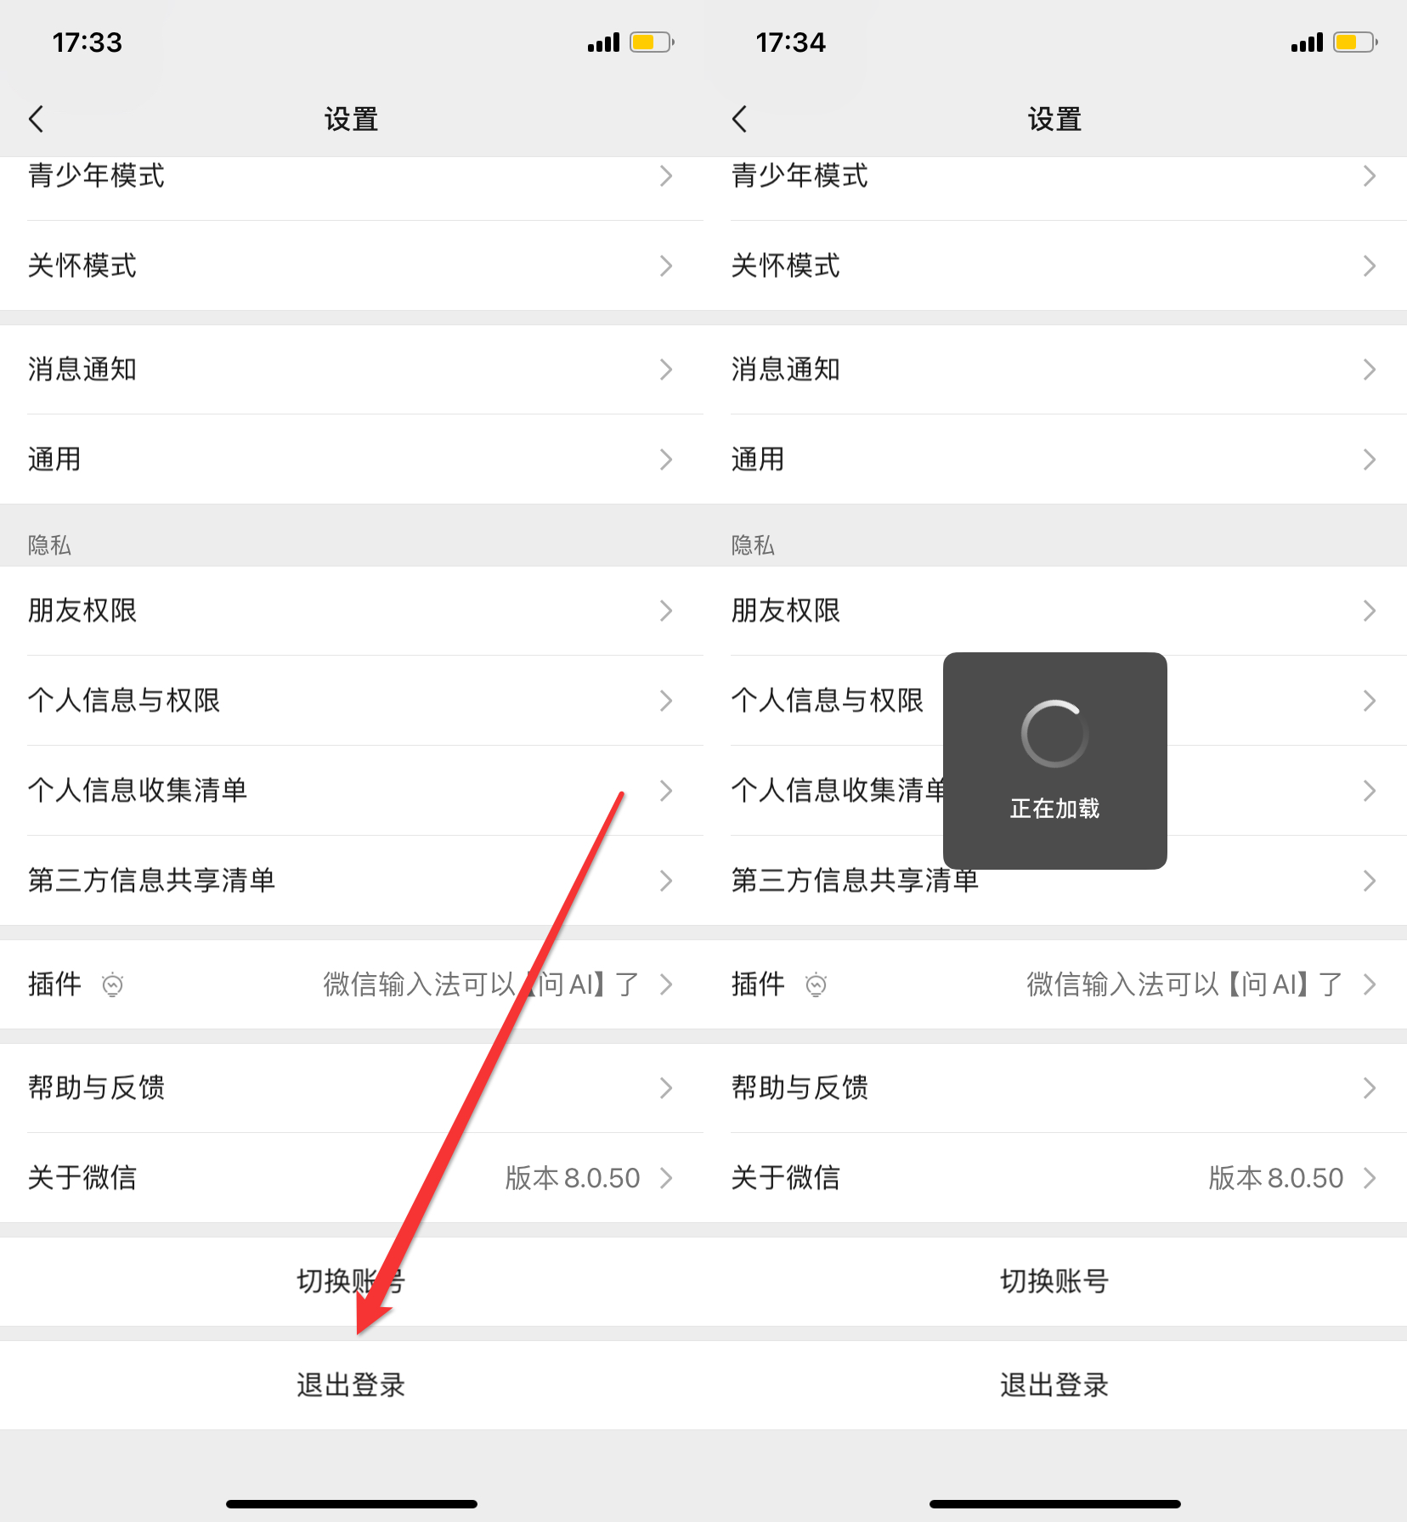Tap 退出登录 button in left screen
This screenshot has width=1407, height=1522.
[352, 1385]
